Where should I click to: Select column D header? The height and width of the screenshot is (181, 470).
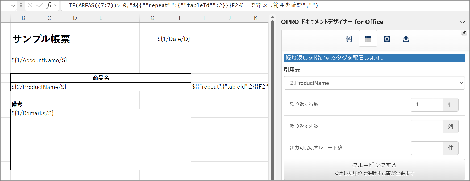click(x=75, y=18)
